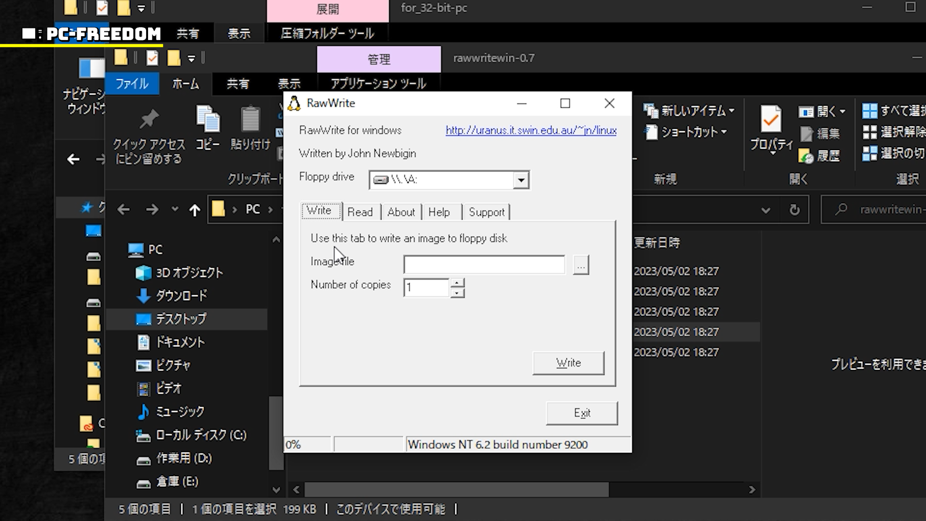Click the New Item icon in ribbon
Image resolution: width=926 pixels, height=521 pixels.
[x=651, y=111]
